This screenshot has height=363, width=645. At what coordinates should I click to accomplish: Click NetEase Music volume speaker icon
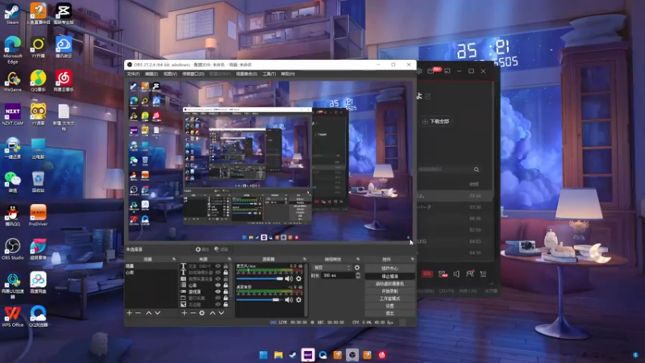[456, 274]
